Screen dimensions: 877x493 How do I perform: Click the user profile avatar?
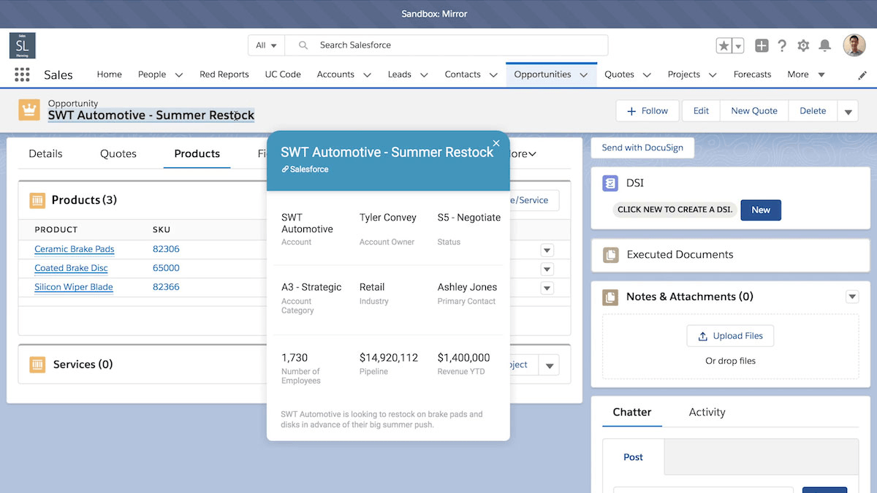[x=852, y=45]
